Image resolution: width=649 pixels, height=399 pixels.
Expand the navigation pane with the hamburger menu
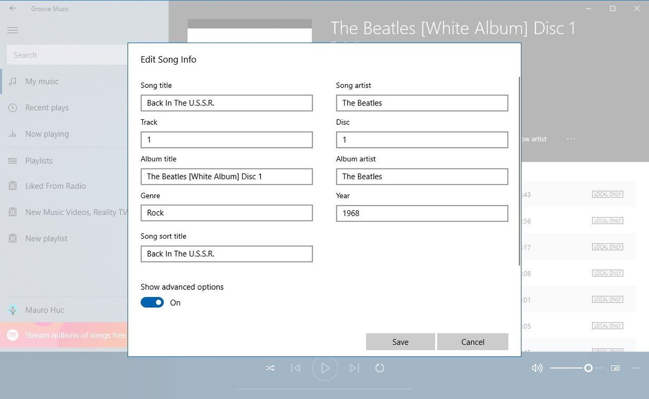(12, 30)
